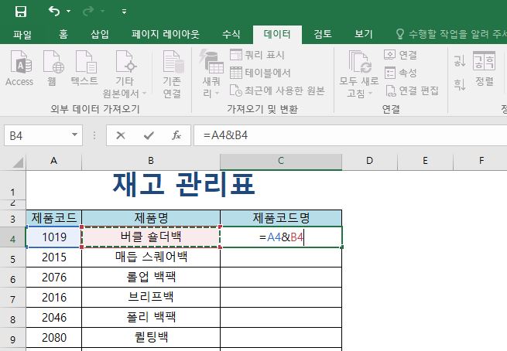Open the 페이지 레이아웃 tab
Screen dimensions: 507x351
tap(165, 34)
